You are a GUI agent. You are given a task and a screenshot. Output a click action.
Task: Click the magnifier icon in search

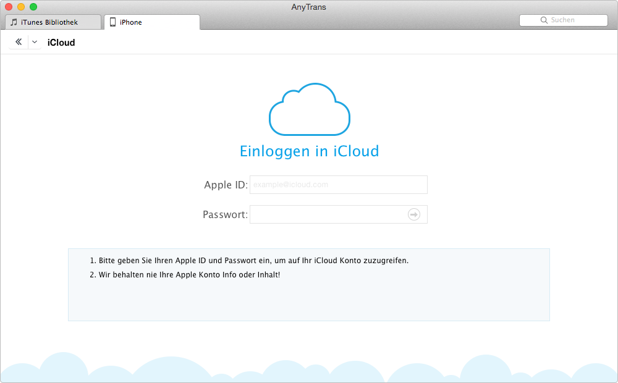coord(544,20)
